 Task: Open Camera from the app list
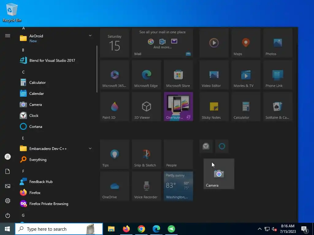[x=56, y=105]
